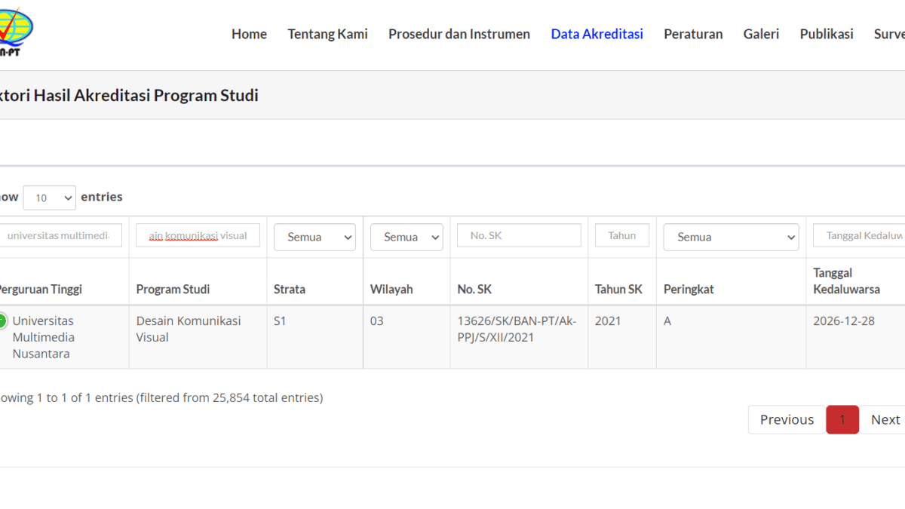Open the Publikasi menu
Screen dimensions: 905x509
[826, 34]
